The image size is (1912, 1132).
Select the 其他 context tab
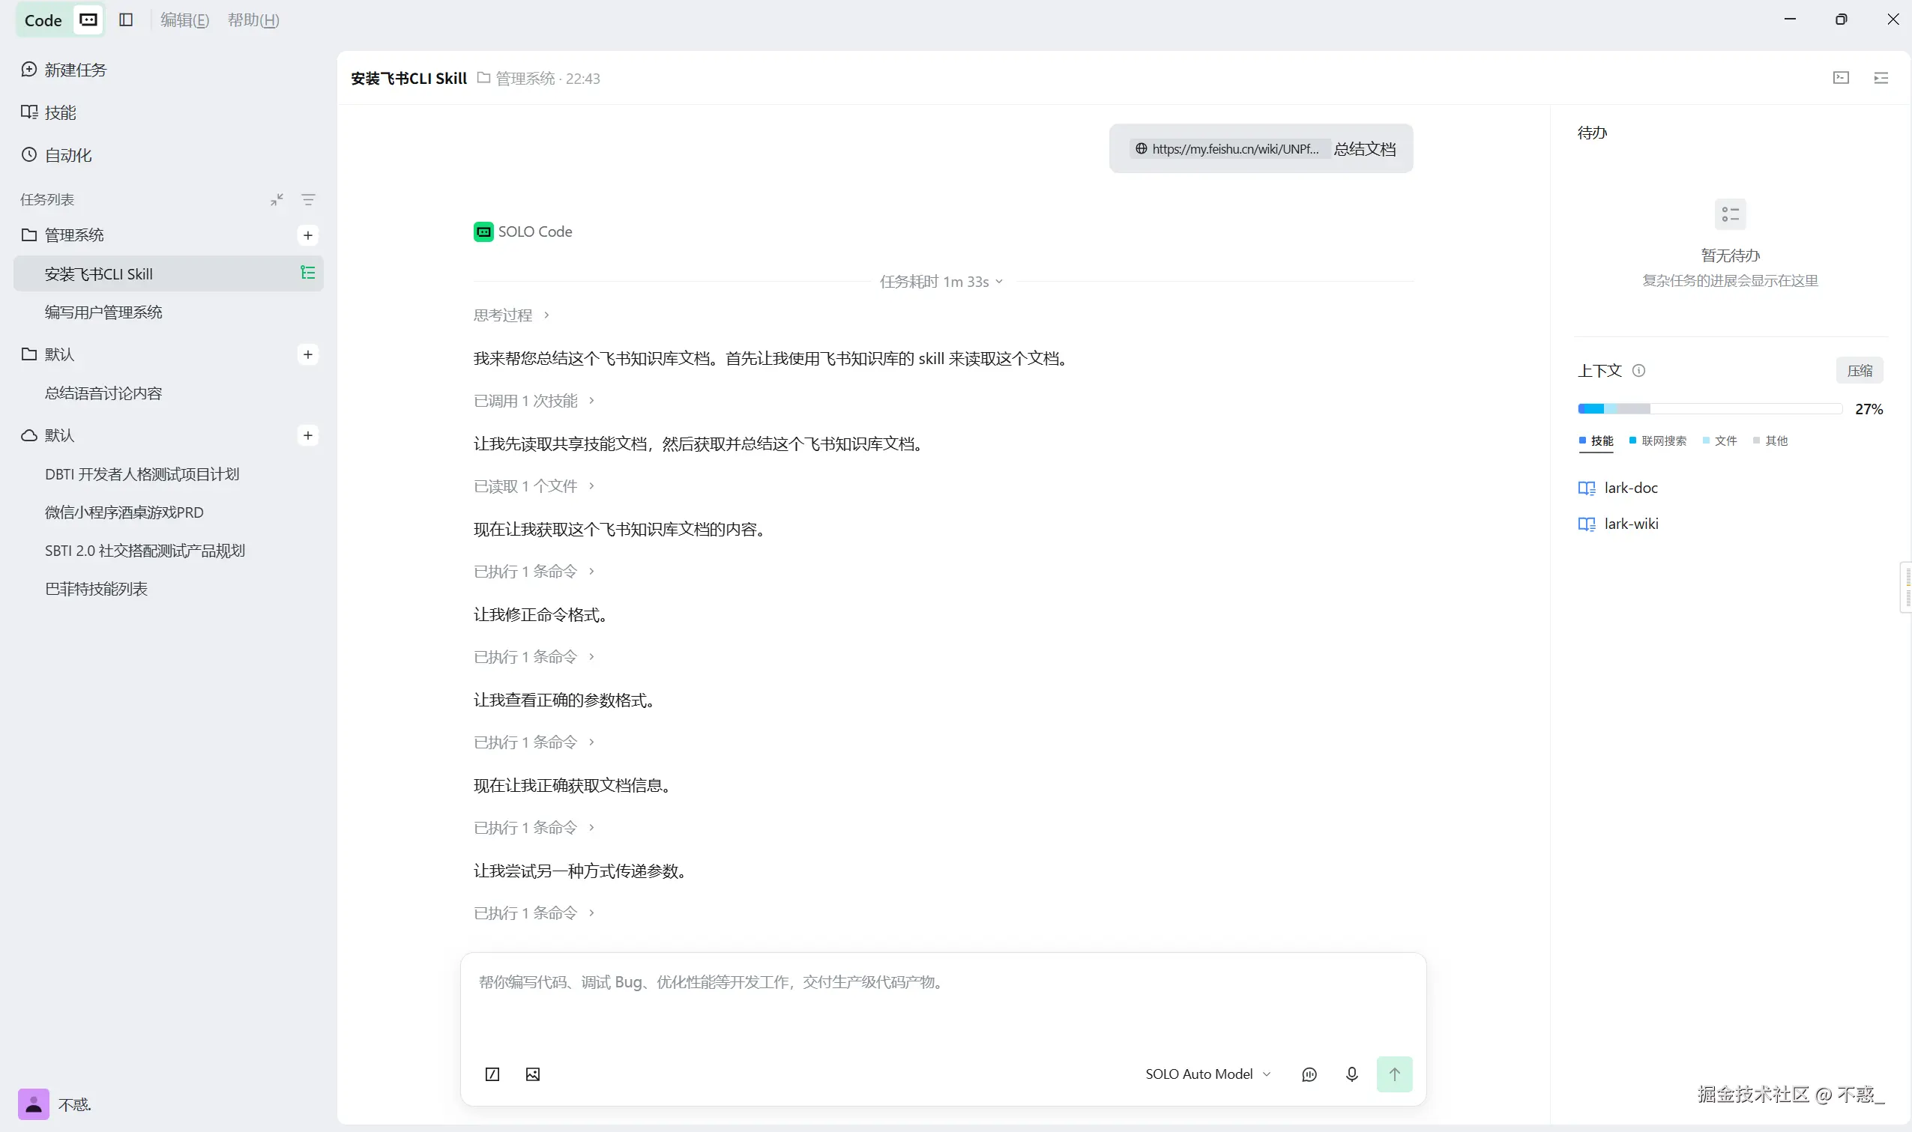tap(1770, 441)
